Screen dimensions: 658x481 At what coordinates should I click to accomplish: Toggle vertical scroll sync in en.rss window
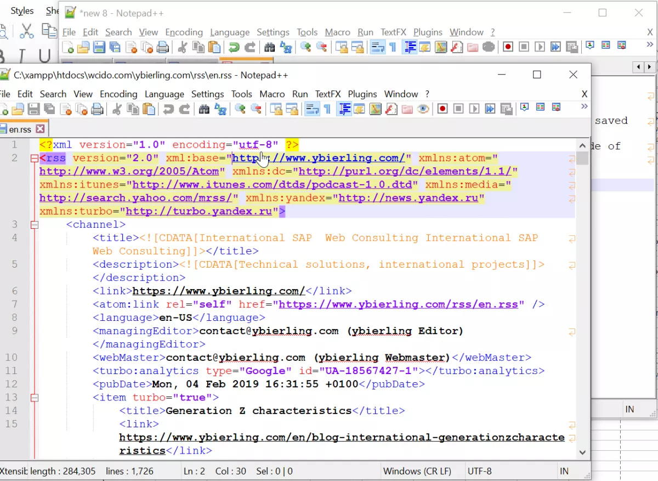coord(275,109)
